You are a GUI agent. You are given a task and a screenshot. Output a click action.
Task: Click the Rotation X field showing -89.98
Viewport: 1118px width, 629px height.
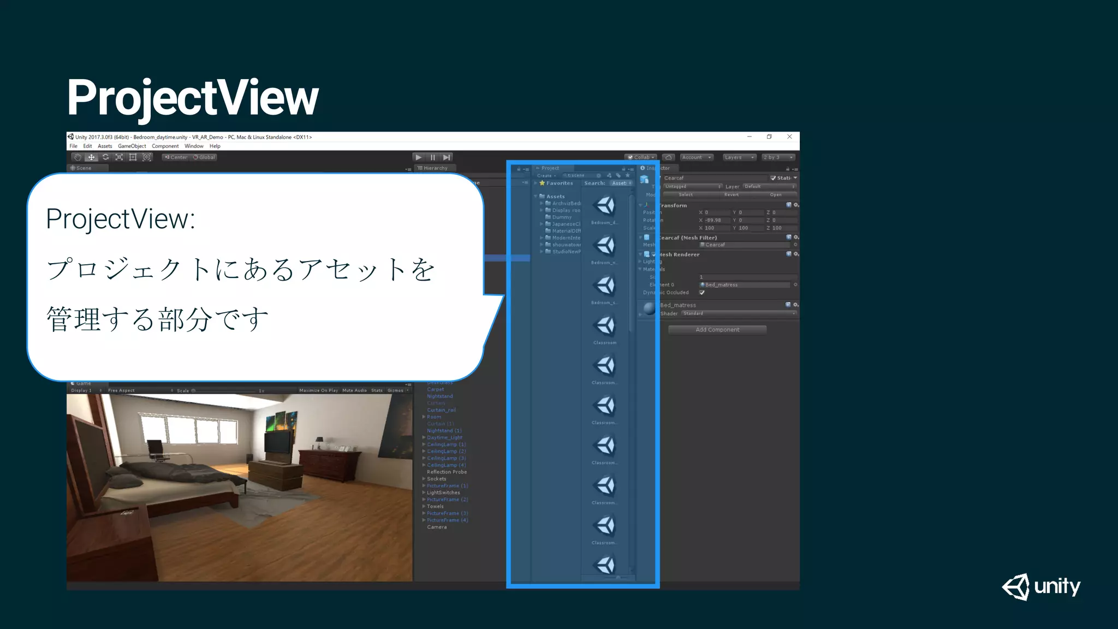(x=717, y=221)
